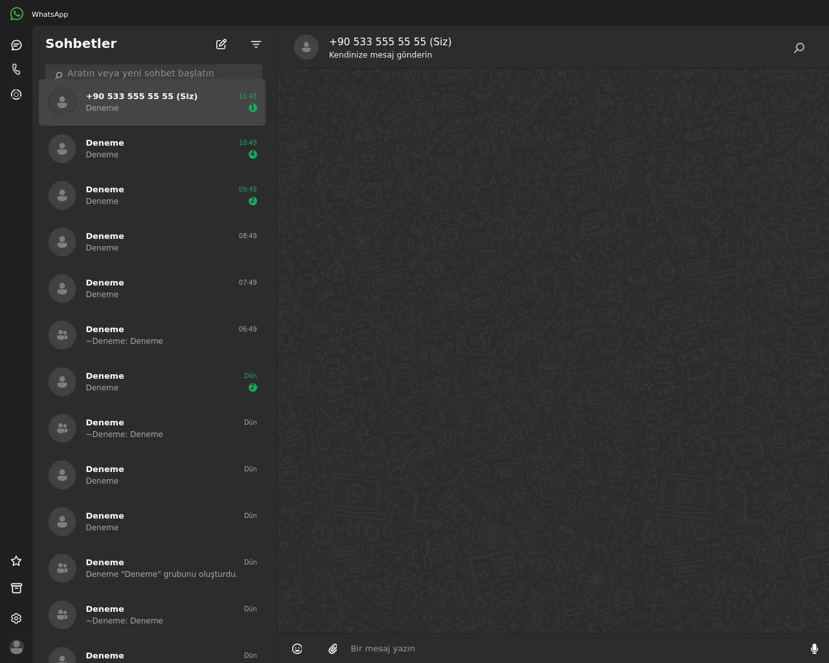Click 'Kendinize mesaj gönderin' subtitle
The image size is (829, 663).
click(380, 55)
